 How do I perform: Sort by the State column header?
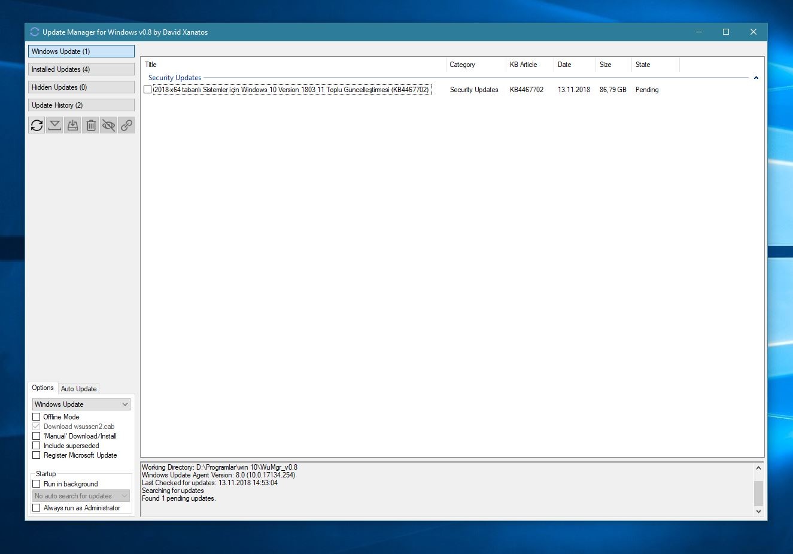pos(655,65)
